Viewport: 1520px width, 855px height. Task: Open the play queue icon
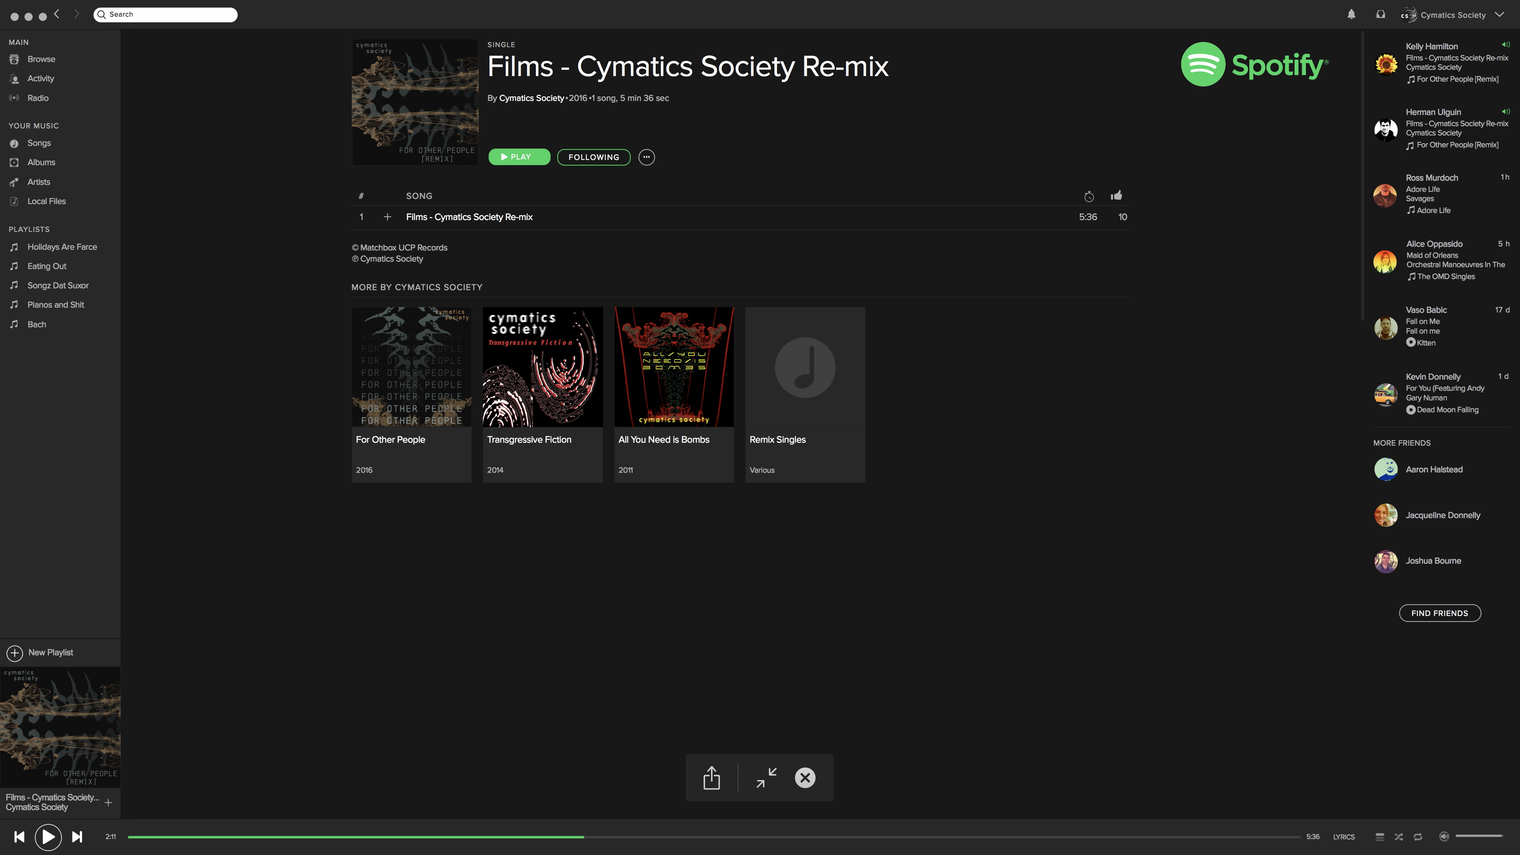pos(1380,837)
